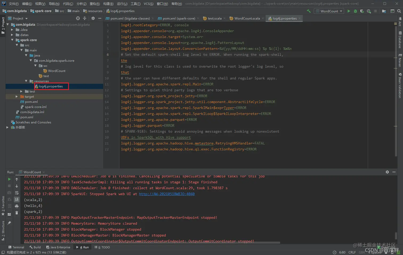Switch to the WordCount.scala editor tab
This screenshot has width=403, height=255.
pyautogui.click(x=247, y=18)
